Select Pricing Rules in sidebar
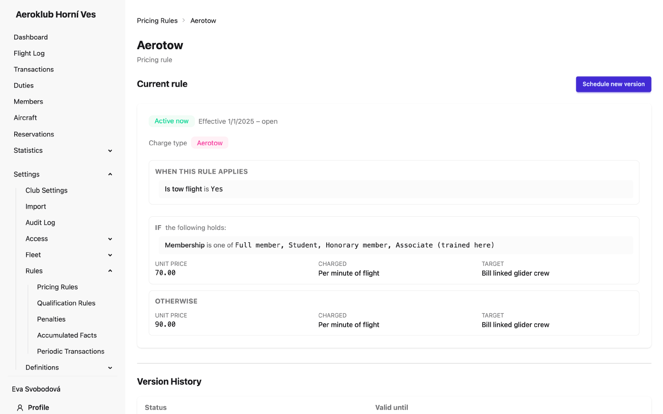The image size is (663, 414). pos(57,287)
